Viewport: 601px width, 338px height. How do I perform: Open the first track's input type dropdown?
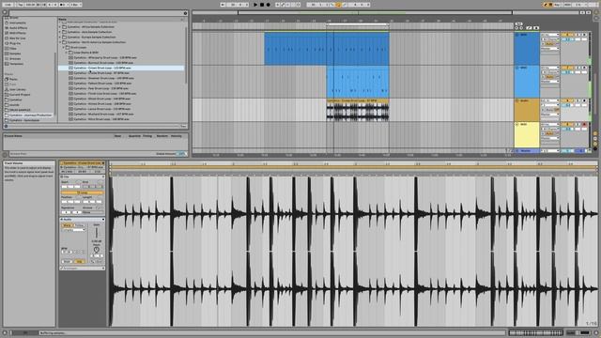coord(549,35)
